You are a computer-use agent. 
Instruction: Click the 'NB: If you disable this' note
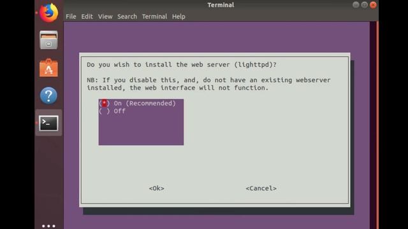coord(208,84)
